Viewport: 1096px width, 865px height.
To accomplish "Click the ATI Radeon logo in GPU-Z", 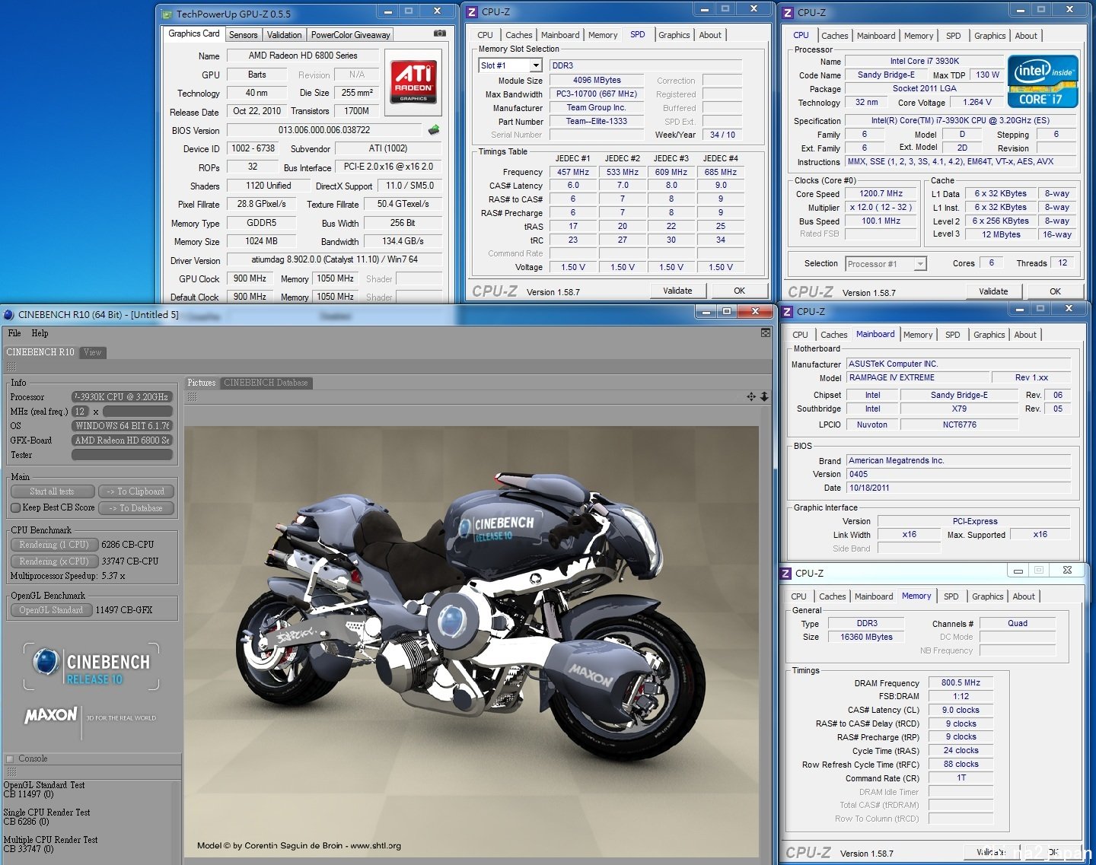I will coord(413,82).
